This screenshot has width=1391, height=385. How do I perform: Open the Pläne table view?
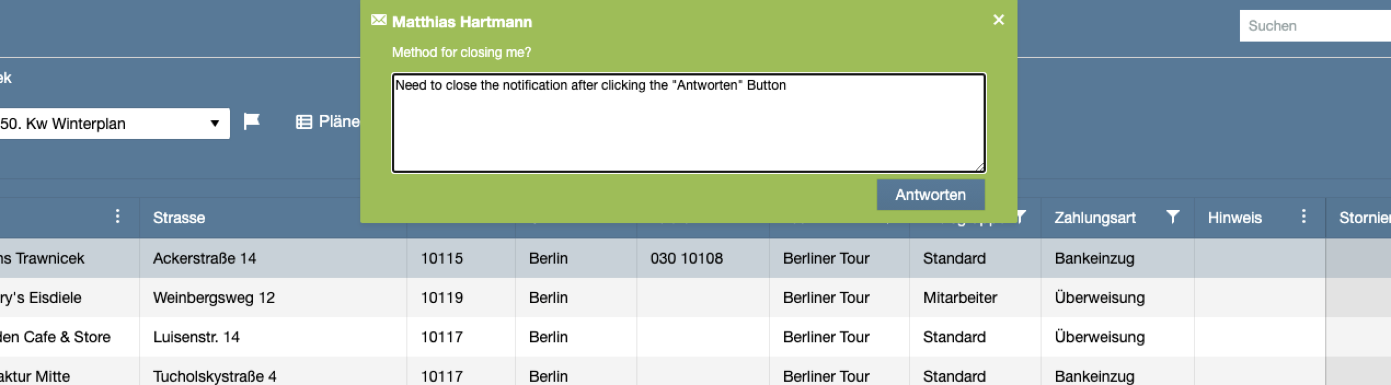click(327, 121)
